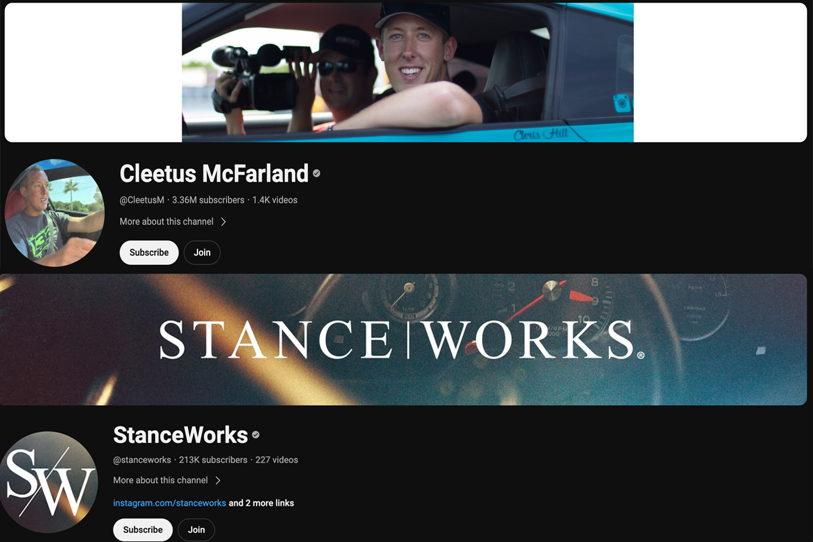Join the StanceWorks channel membership

pyautogui.click(x=196, y=530)
